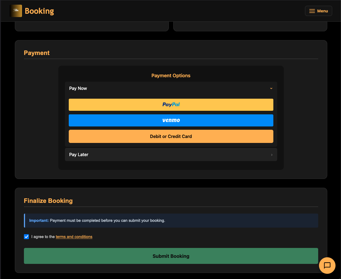The height and width of the screenshot is (279, 341).
Task: Click the Debit or Credit Card button
Action: point(171,136)
